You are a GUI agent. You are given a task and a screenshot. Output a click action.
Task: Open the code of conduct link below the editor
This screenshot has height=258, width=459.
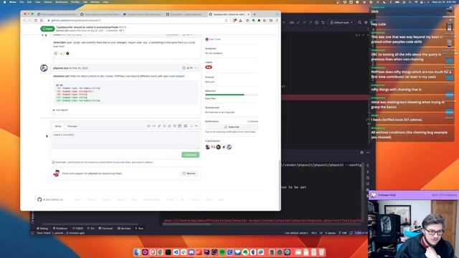[144, 162]
